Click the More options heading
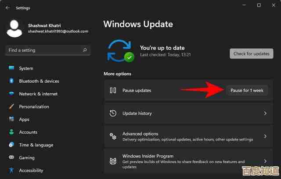This screenshot has width=281, height=179. pos(117,74)
